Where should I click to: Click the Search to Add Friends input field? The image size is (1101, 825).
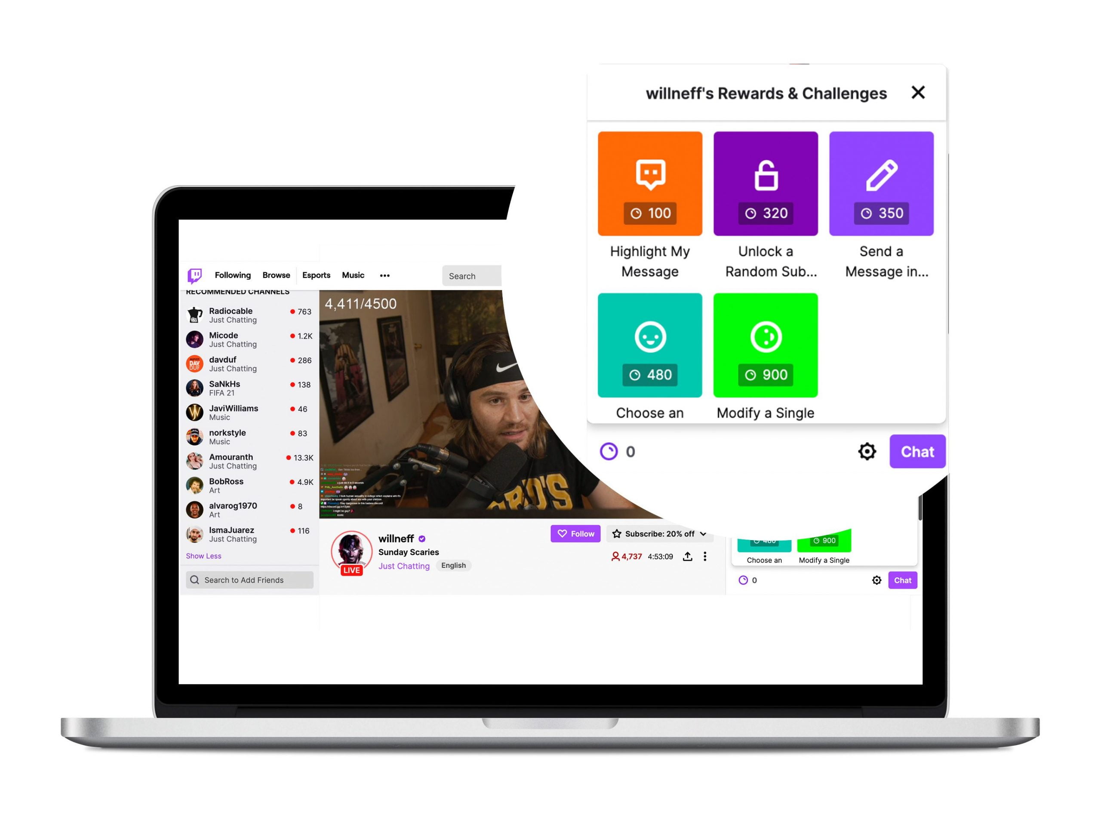click(252, 580)
